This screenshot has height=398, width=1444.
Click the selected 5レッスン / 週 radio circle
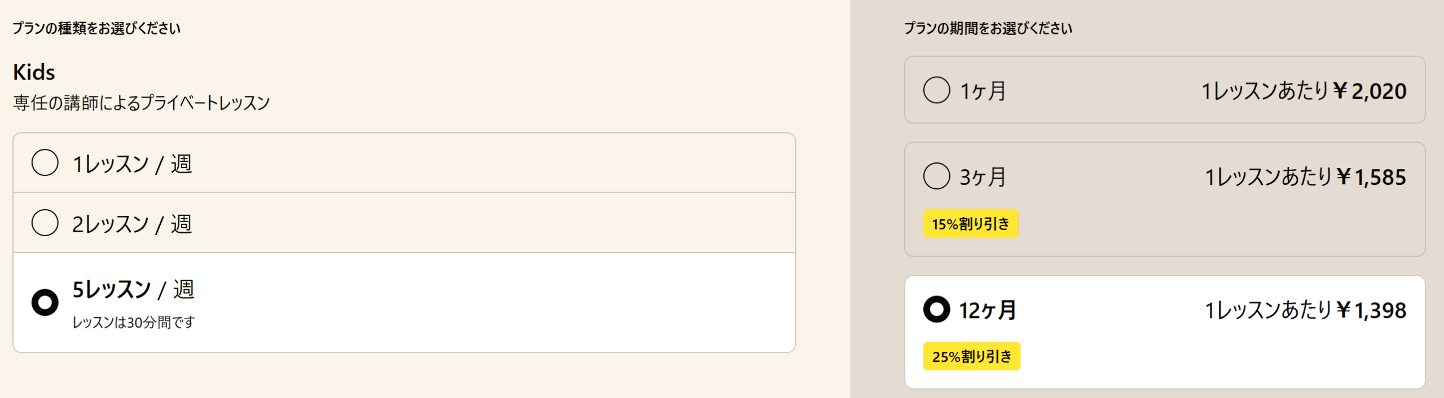click(x=45, y=303)
